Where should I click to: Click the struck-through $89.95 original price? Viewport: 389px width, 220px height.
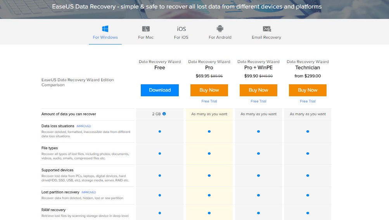(216, 76)
